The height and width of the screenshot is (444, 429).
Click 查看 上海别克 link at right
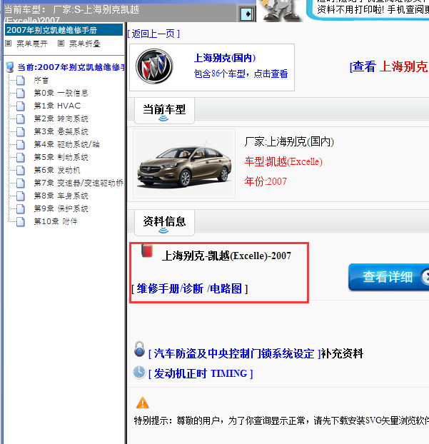389,67
